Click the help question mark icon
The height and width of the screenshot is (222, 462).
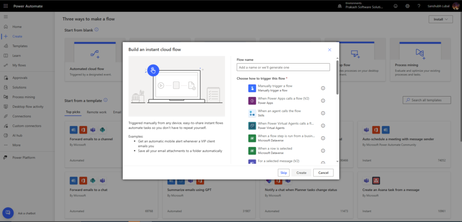click(419, 6)
